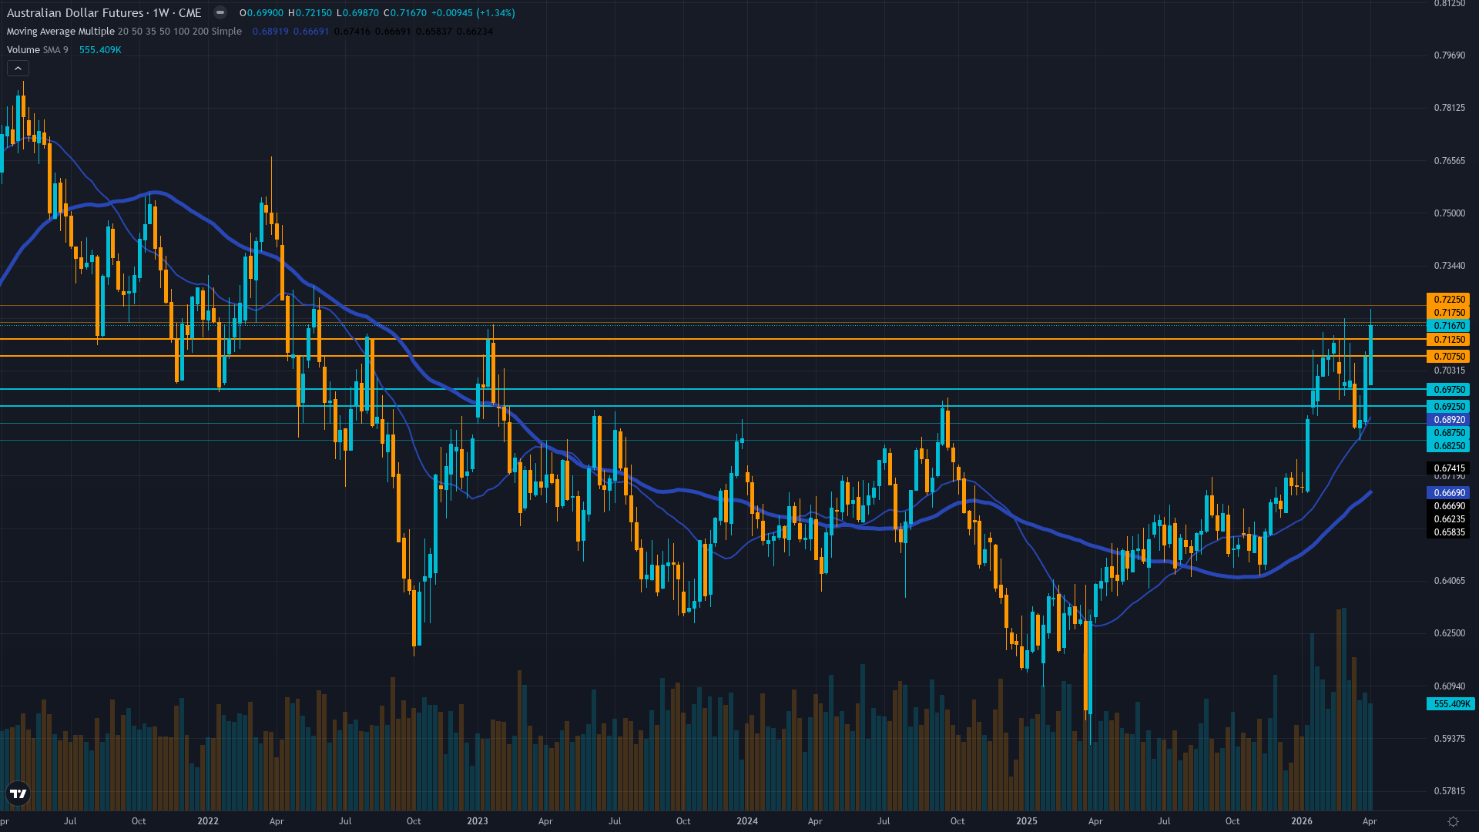1479x832 pixels.
Task: Click the 2026 label on the time axis
Action: [1302, 821]
